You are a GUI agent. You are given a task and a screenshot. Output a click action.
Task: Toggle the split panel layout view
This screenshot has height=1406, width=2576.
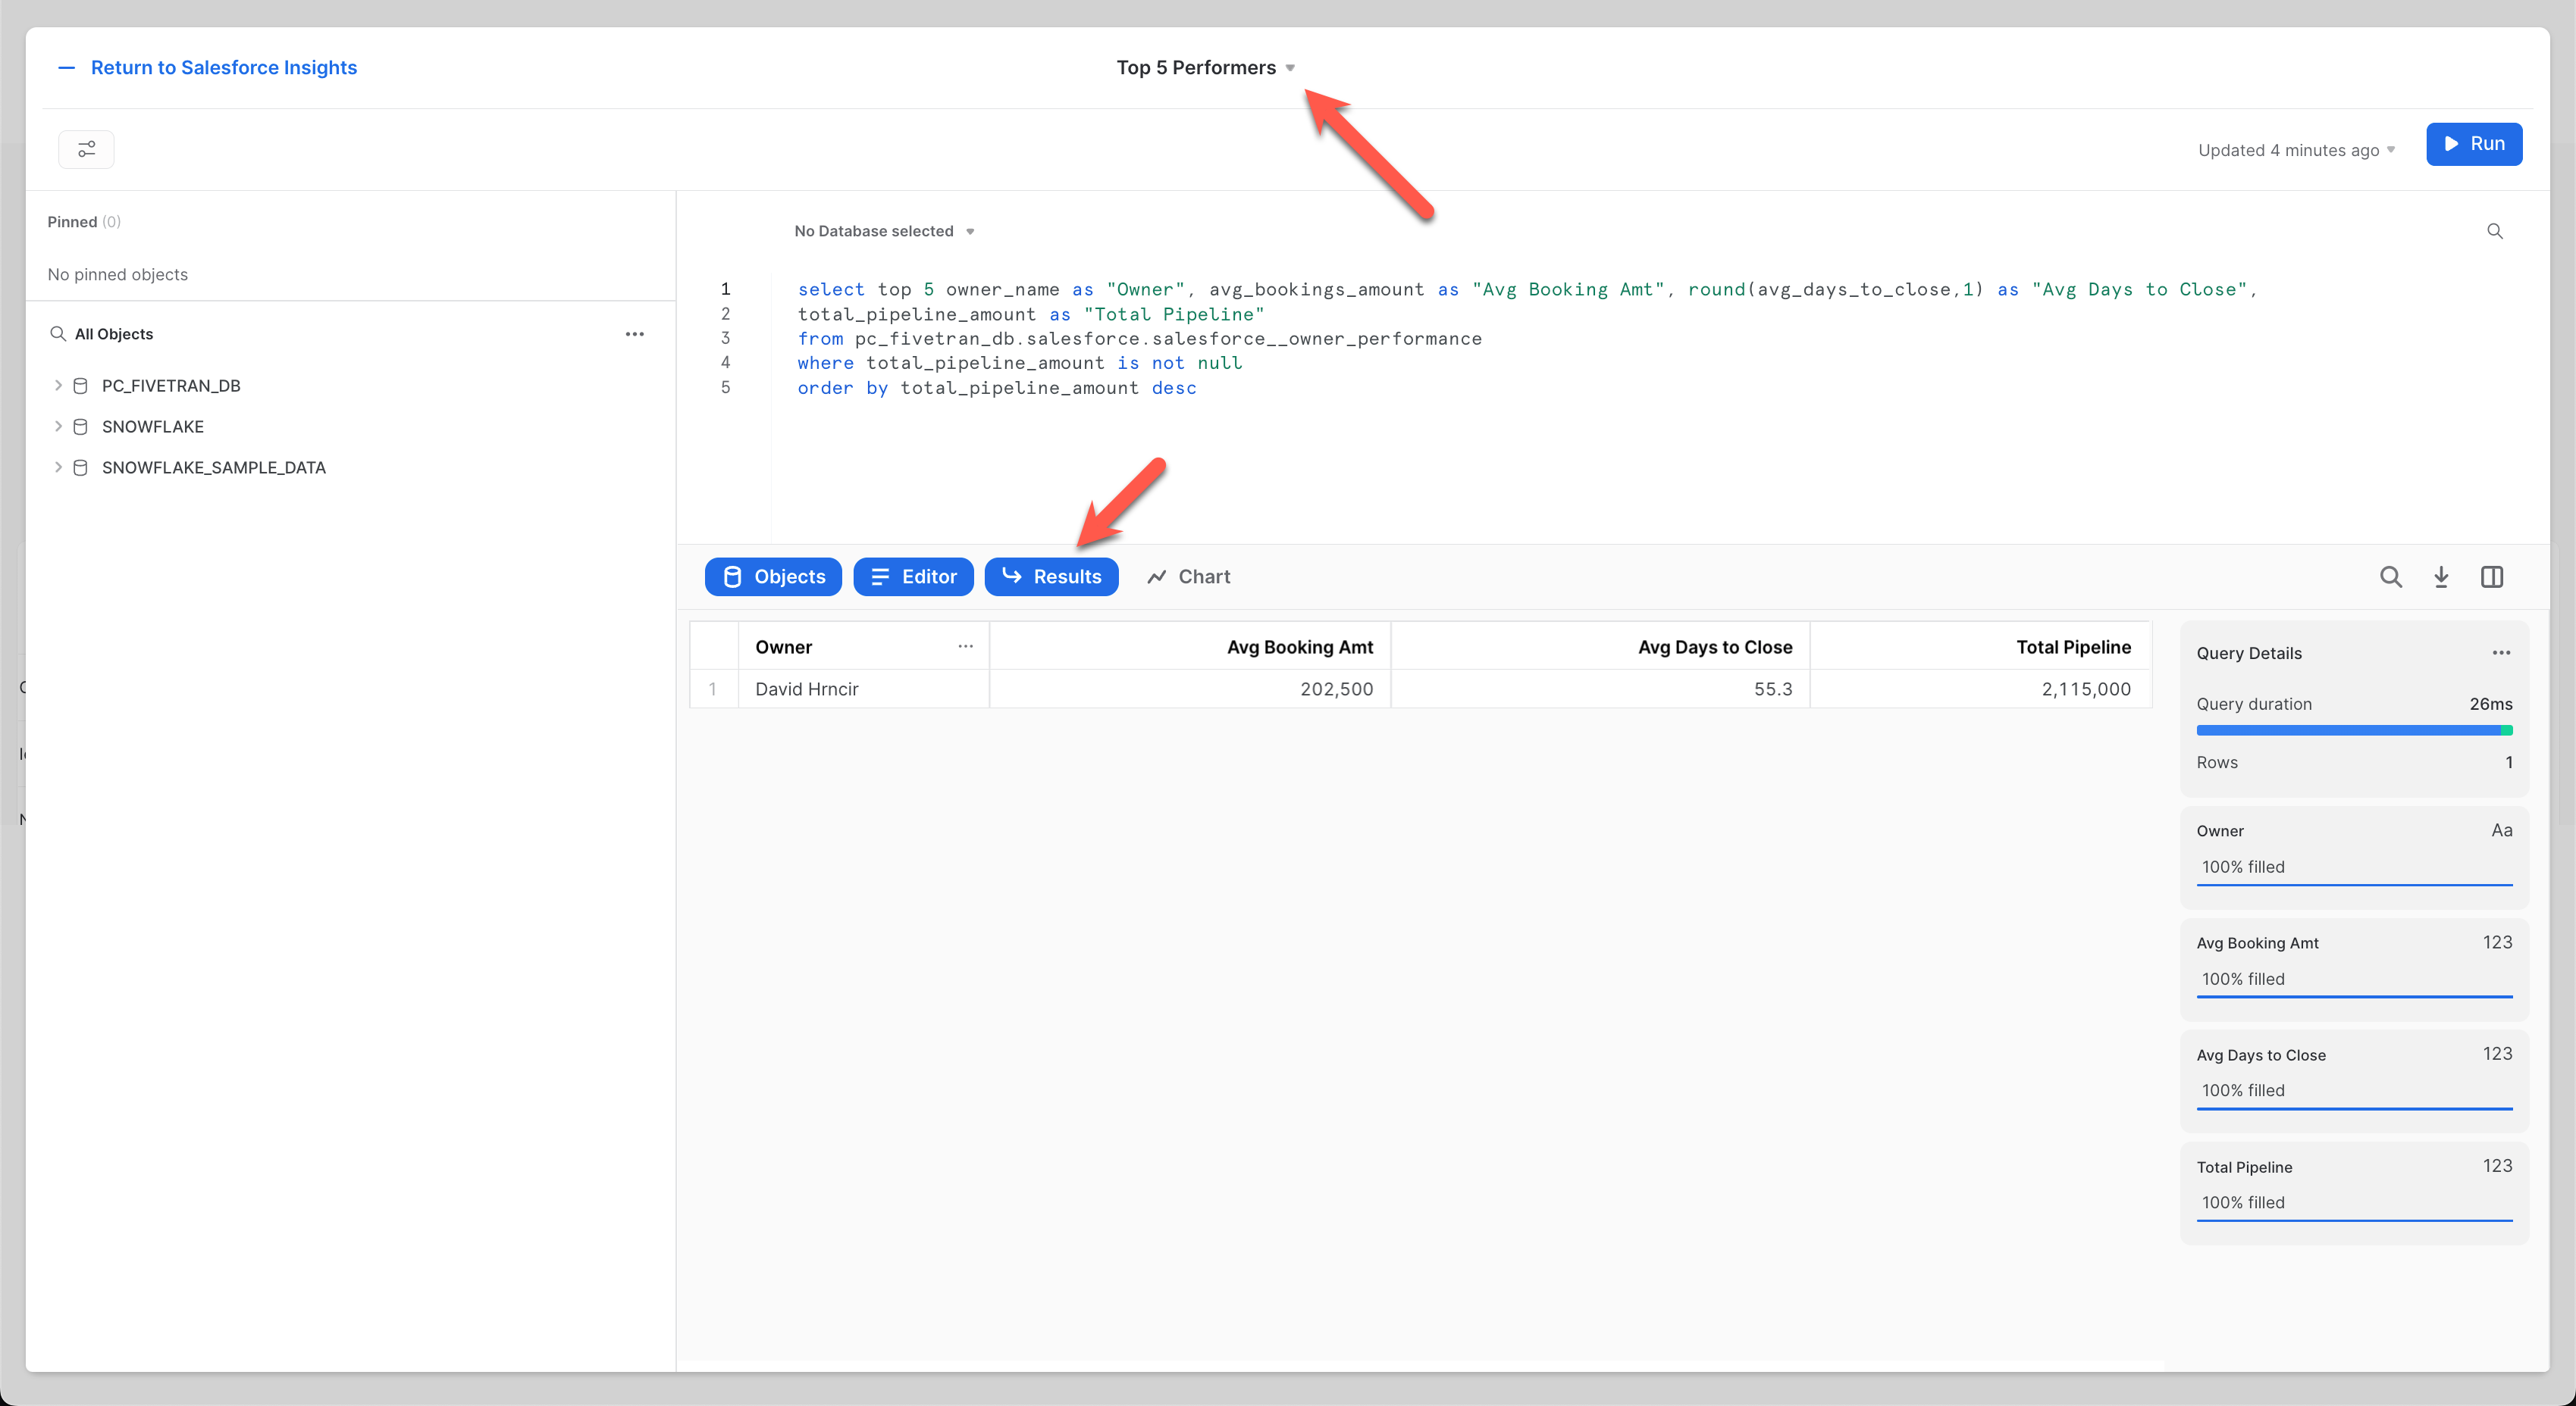click(x=2492, y=576)
